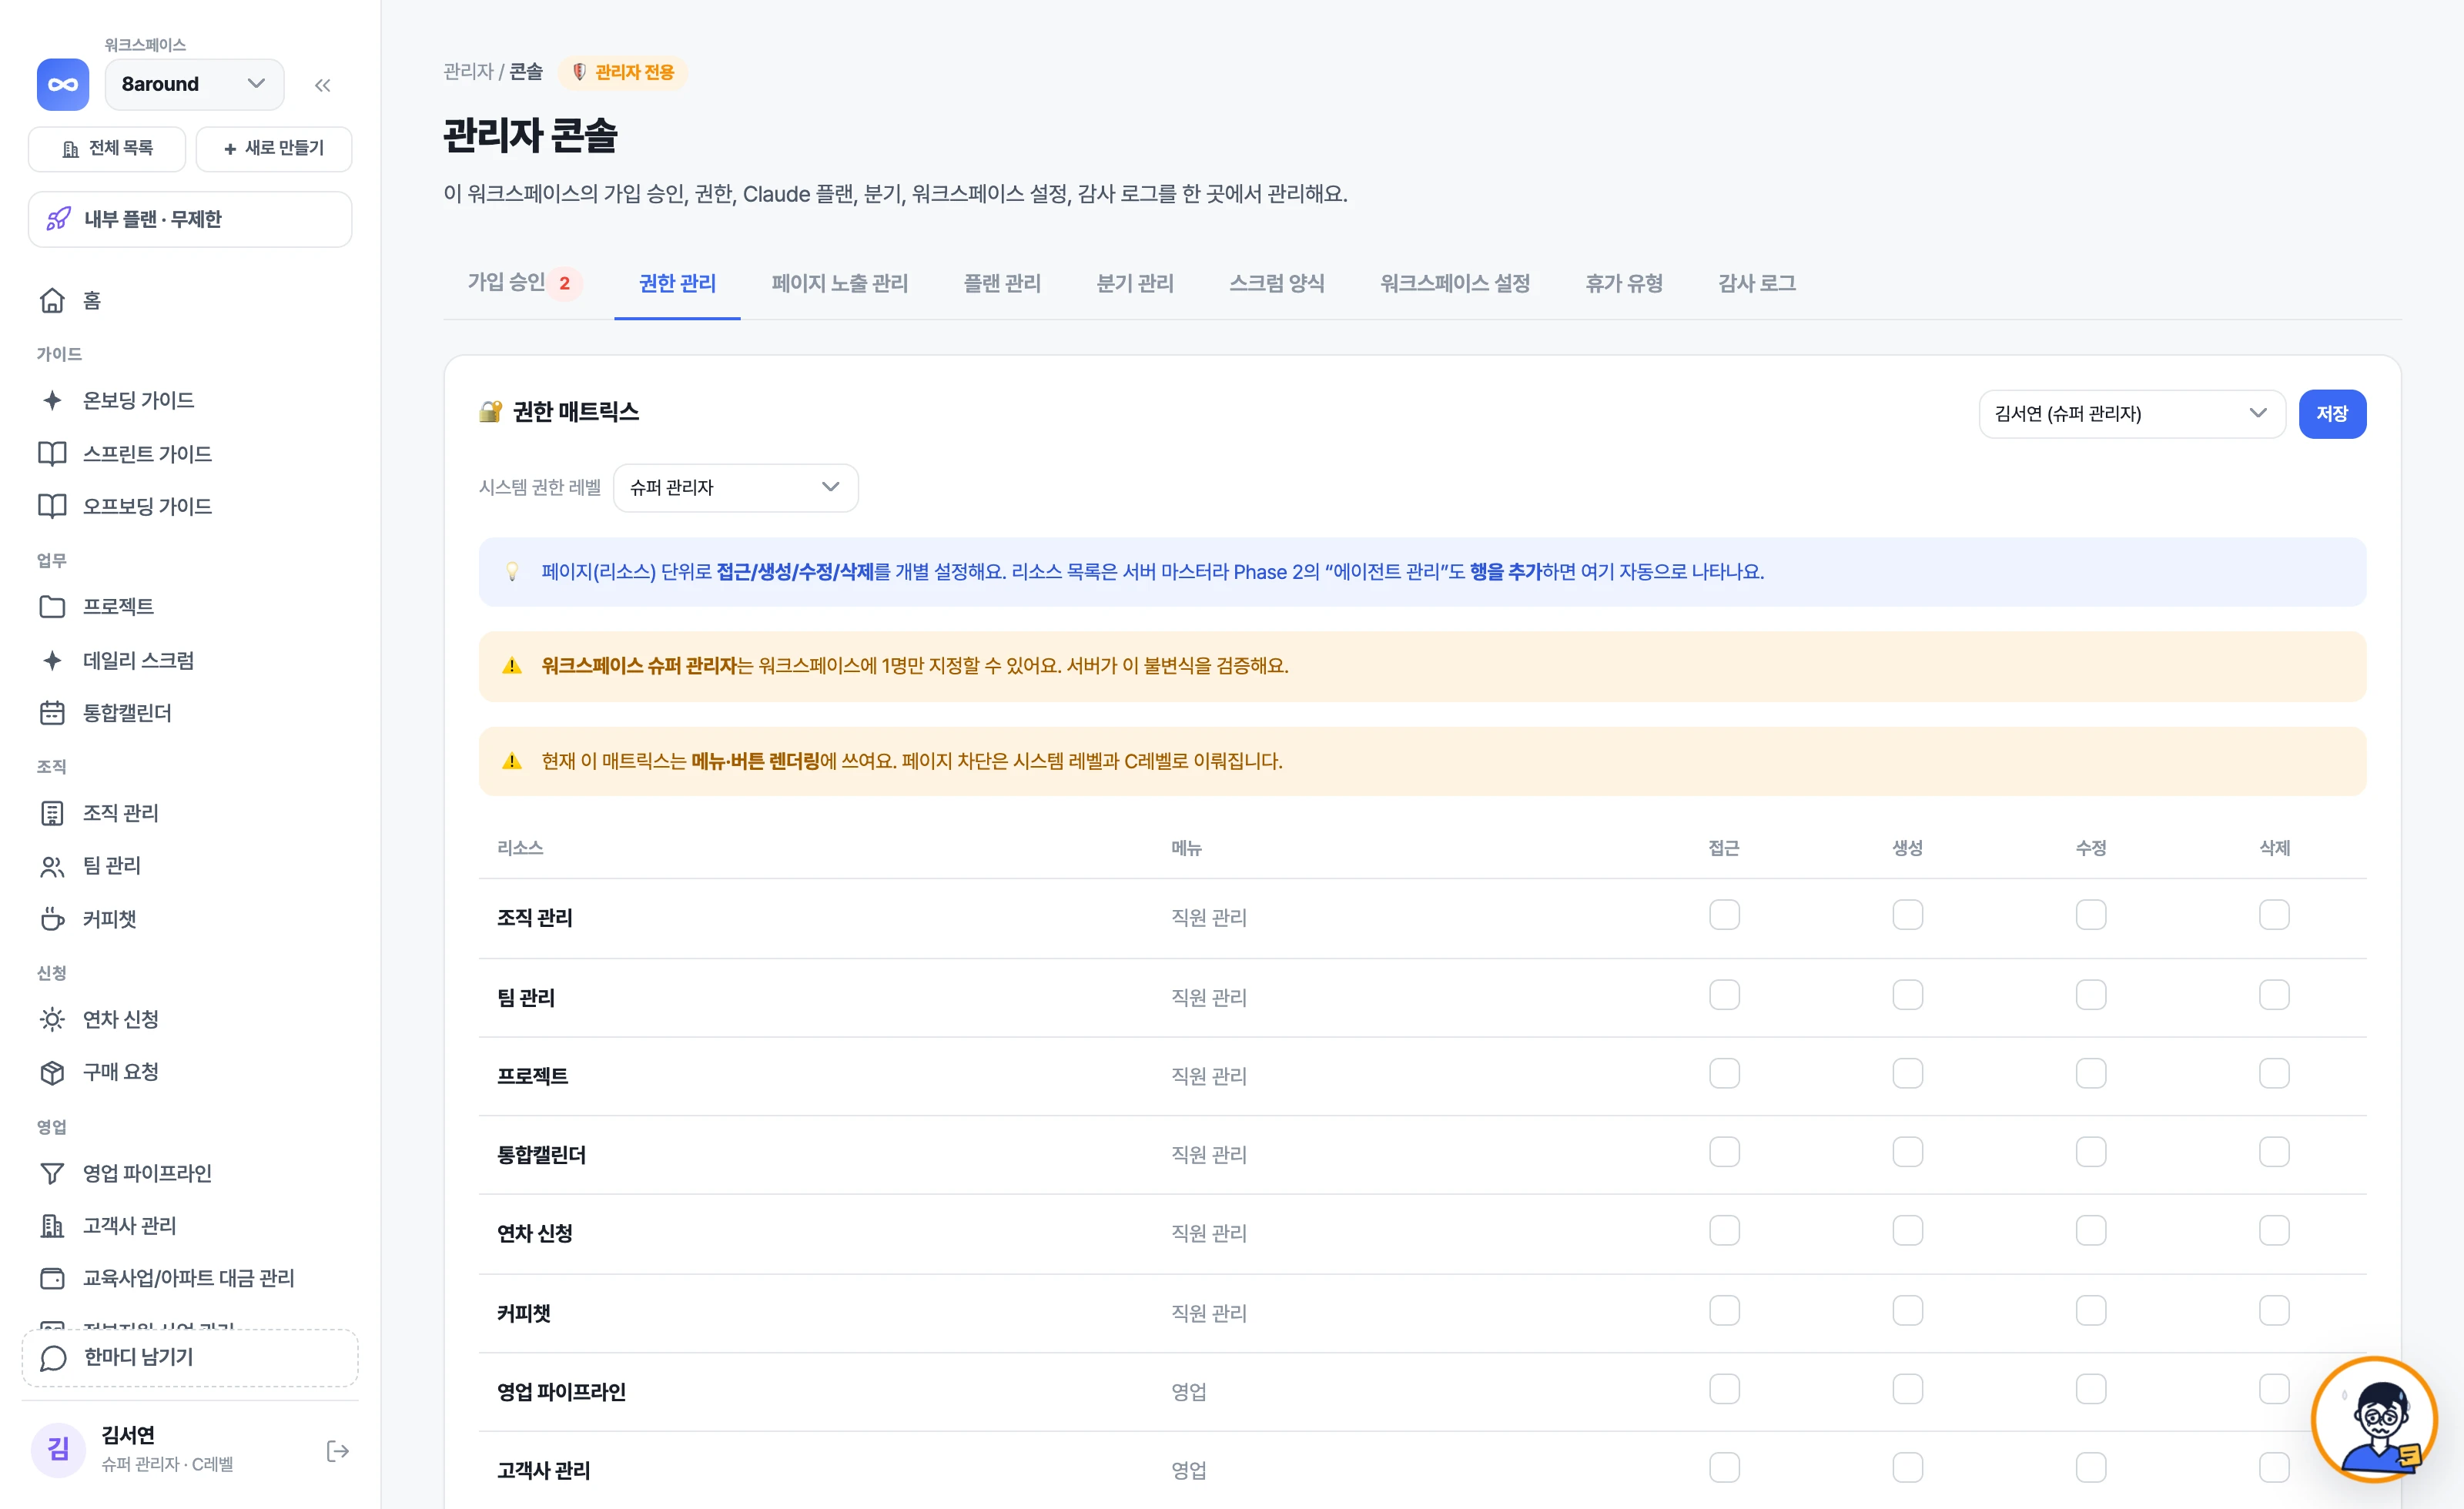Open 구매 요청 box icon

(52, 1072)
